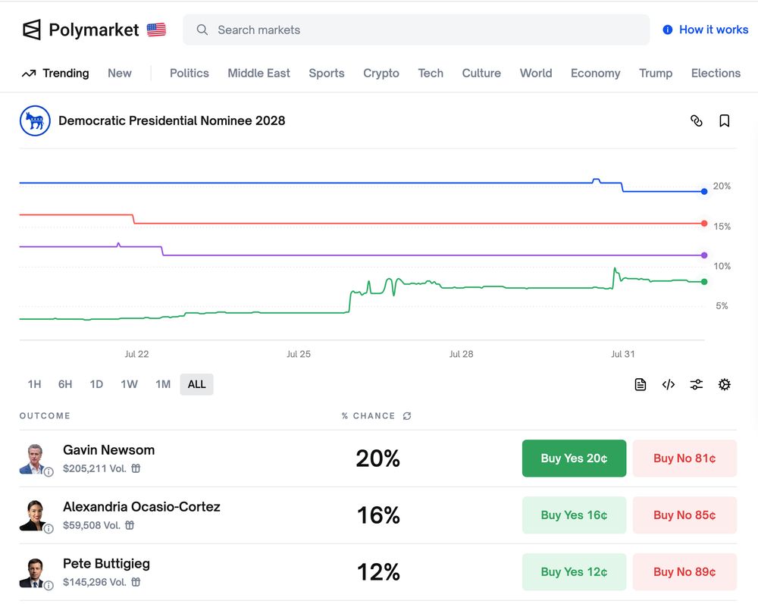Open the Sports category
Viewport: 758px width, 604px height.
326,74
